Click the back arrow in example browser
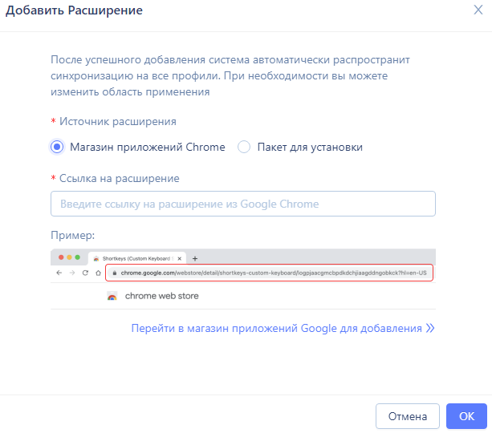Viewport: 492px width, 433px height. click(59, 273)
